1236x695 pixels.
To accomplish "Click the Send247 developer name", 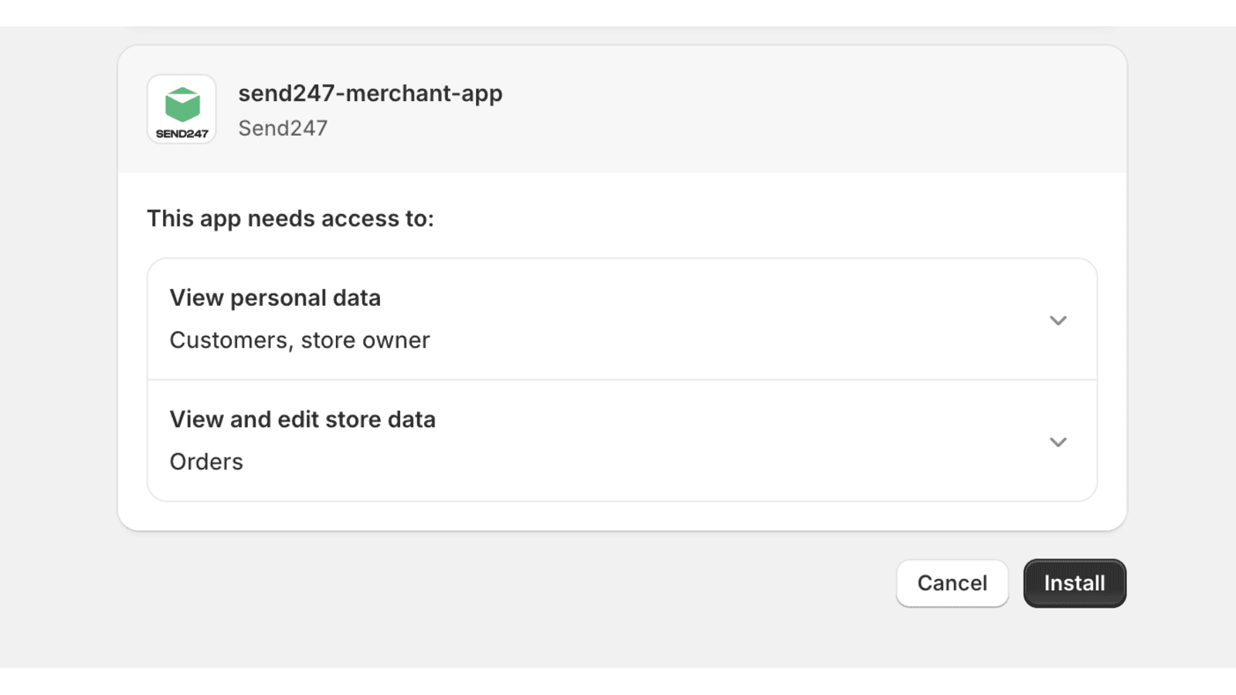I will pyautogui.click(x=283, y=128).
